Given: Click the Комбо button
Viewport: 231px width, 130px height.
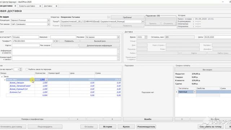Looking at the screenshot, I should (148, 119).
